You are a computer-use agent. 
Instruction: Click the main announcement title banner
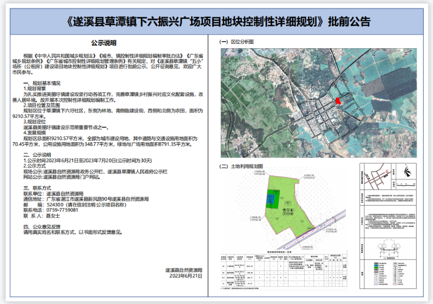[216, 22]
